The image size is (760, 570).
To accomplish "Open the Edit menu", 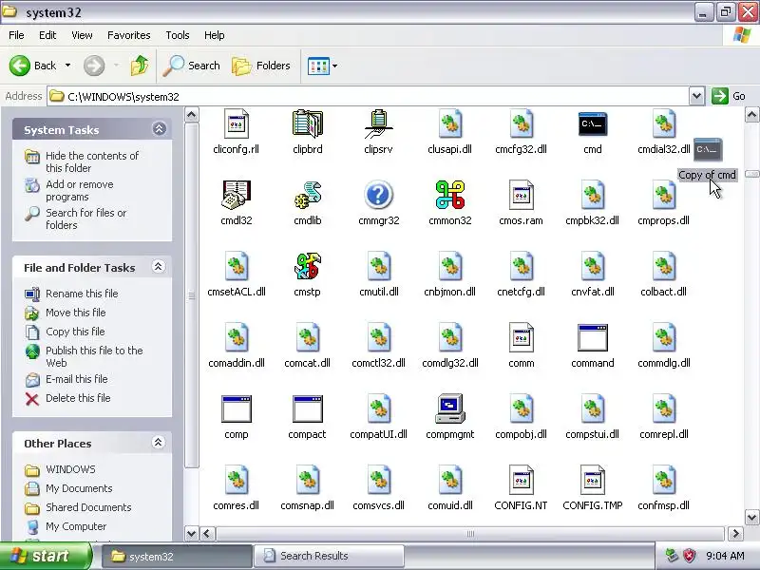I will [47, 35].
